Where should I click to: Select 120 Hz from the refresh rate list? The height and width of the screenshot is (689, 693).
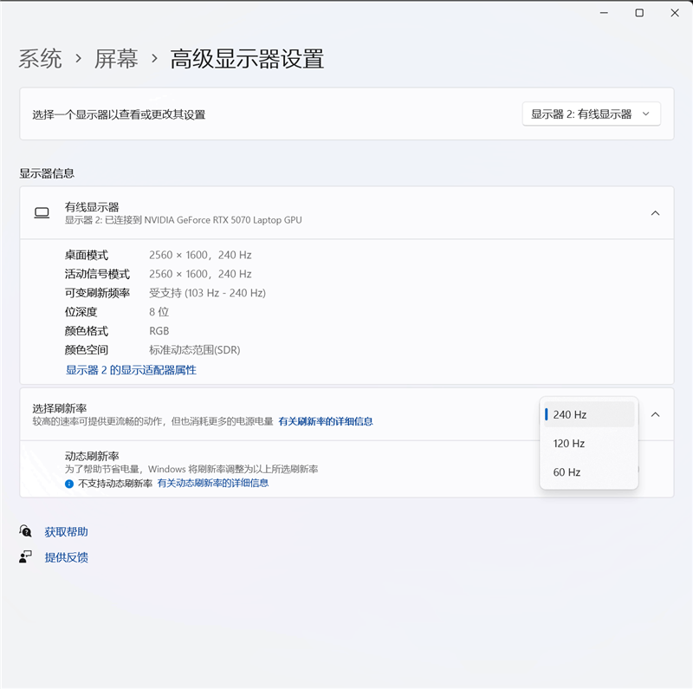(x=568, y=444)
